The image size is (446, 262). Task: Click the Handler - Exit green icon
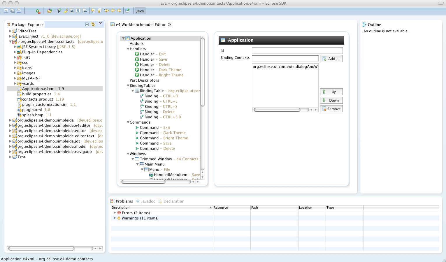click(137, 54)
